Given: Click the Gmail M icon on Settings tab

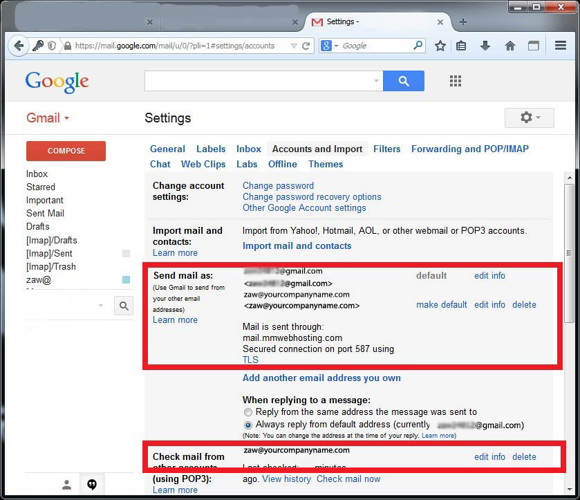Looking at the screenshot, I should [317, 22].
